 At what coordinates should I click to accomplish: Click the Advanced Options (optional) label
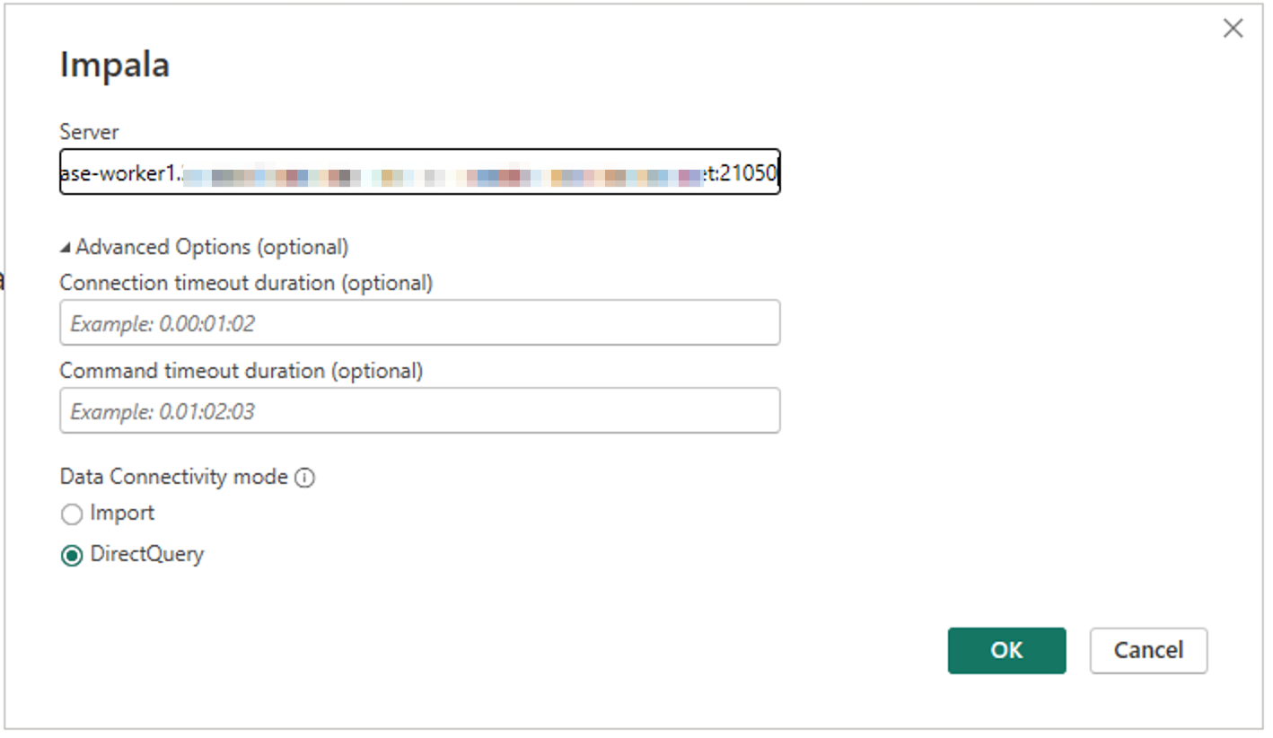(212, 247)
